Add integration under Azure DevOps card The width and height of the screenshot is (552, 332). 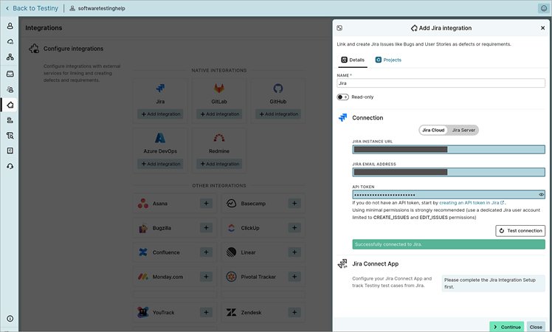160,164
